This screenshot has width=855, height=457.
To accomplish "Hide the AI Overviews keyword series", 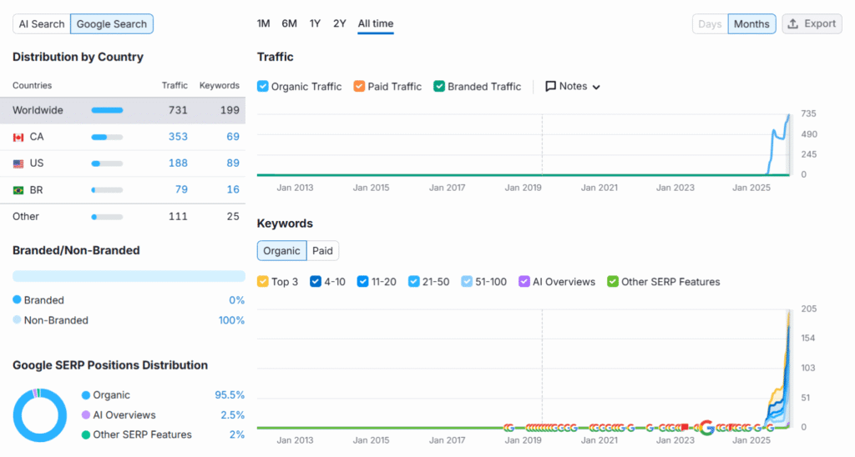I will pyautogui.click(x=524, y=282).
